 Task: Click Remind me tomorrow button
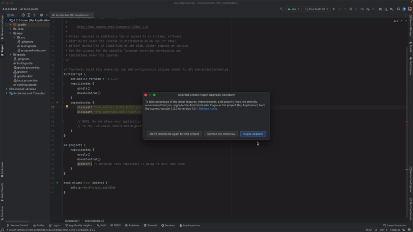tap(221, 134)
